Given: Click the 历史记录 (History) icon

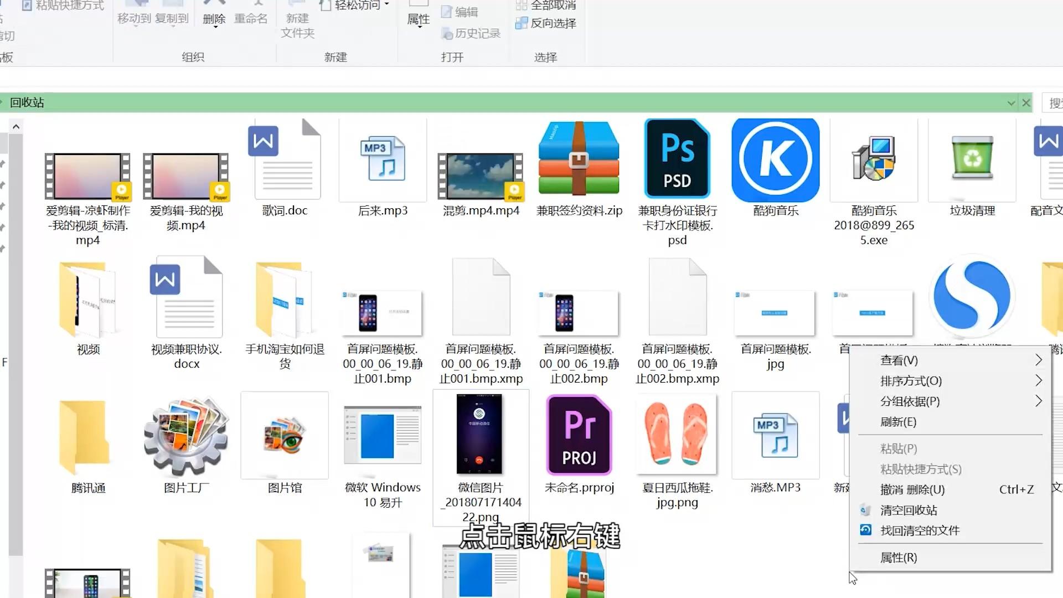Looking at the screenshot, I should click(471, 33).
